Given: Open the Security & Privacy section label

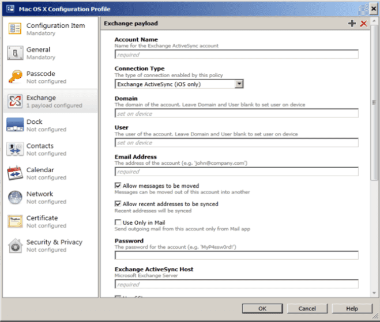Looking at the screenshot, I should point(55,242).
